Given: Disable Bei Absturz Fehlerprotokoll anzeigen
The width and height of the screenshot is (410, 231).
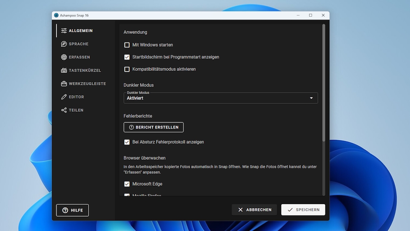Looking at the screenshot, I should click(x=127, y=142).
